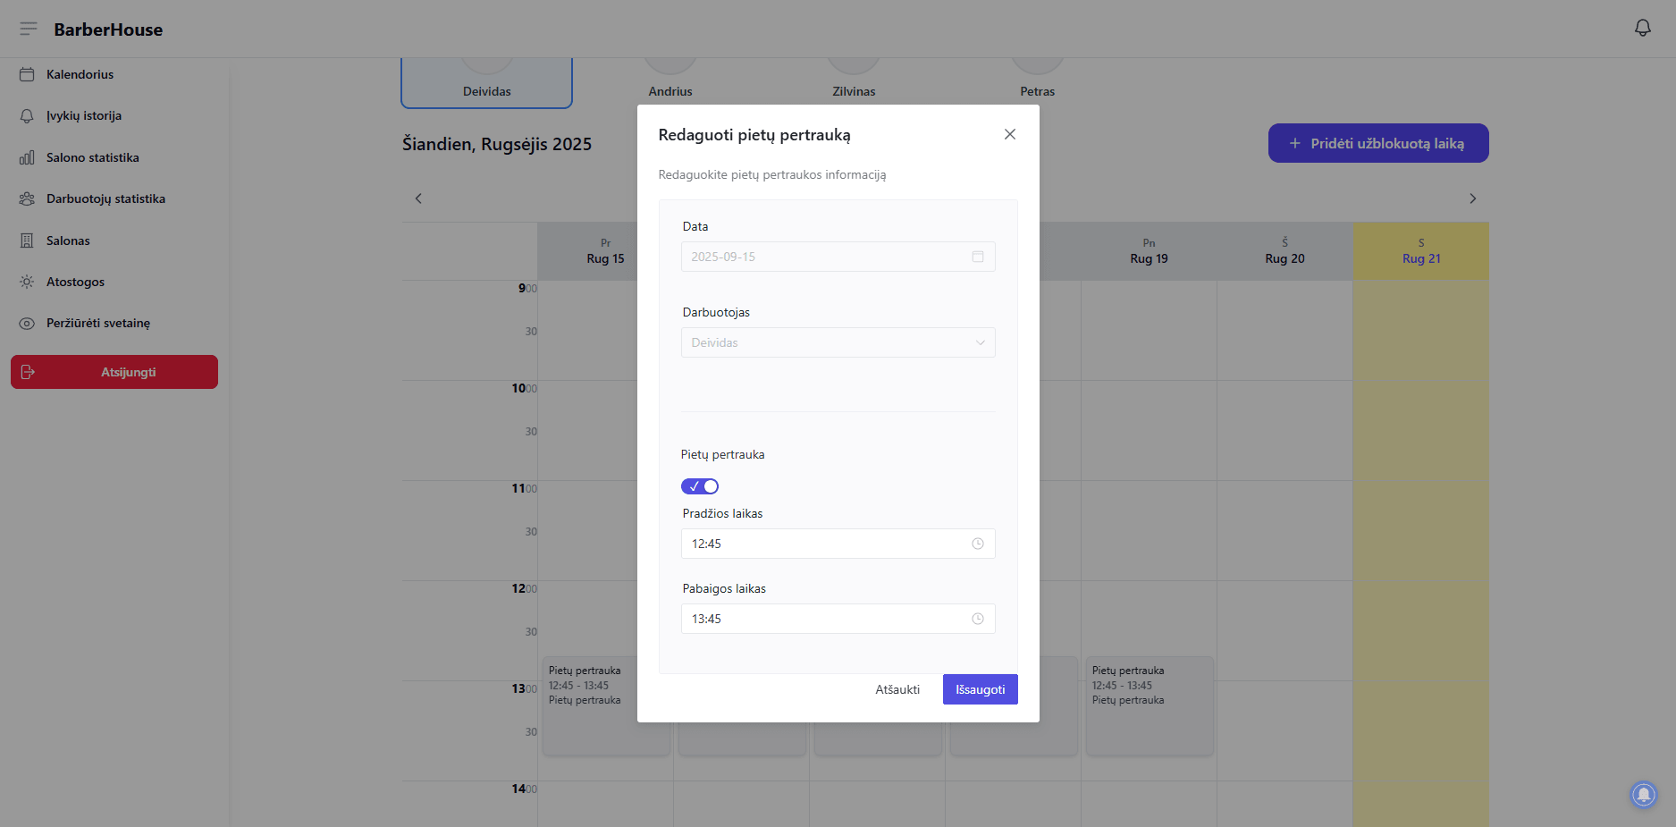Click the clock icon in Pabaigos laikas
Screen dimensions: 1676x827
pos(978,619)
